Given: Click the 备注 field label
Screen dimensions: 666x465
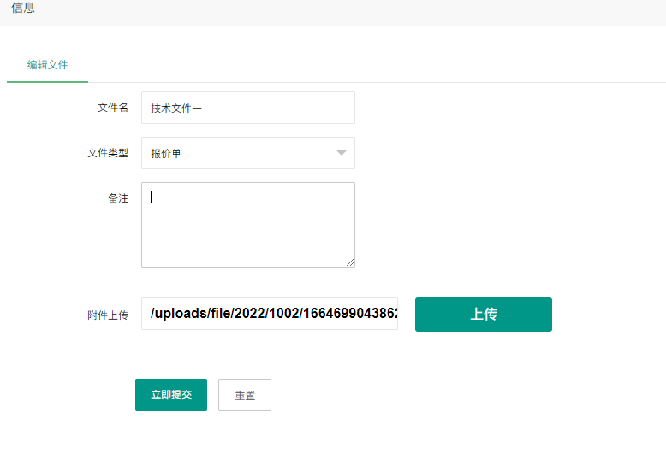Looking at the screenshot, I should click(118, 198).
